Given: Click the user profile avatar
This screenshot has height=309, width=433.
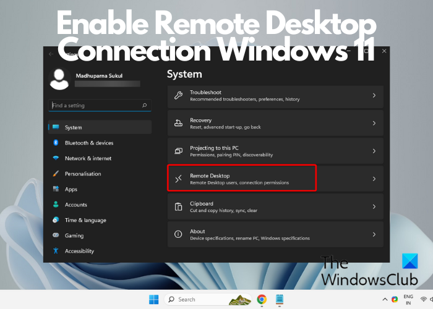Looking at the screenshot, I should [x=59, y=79].
